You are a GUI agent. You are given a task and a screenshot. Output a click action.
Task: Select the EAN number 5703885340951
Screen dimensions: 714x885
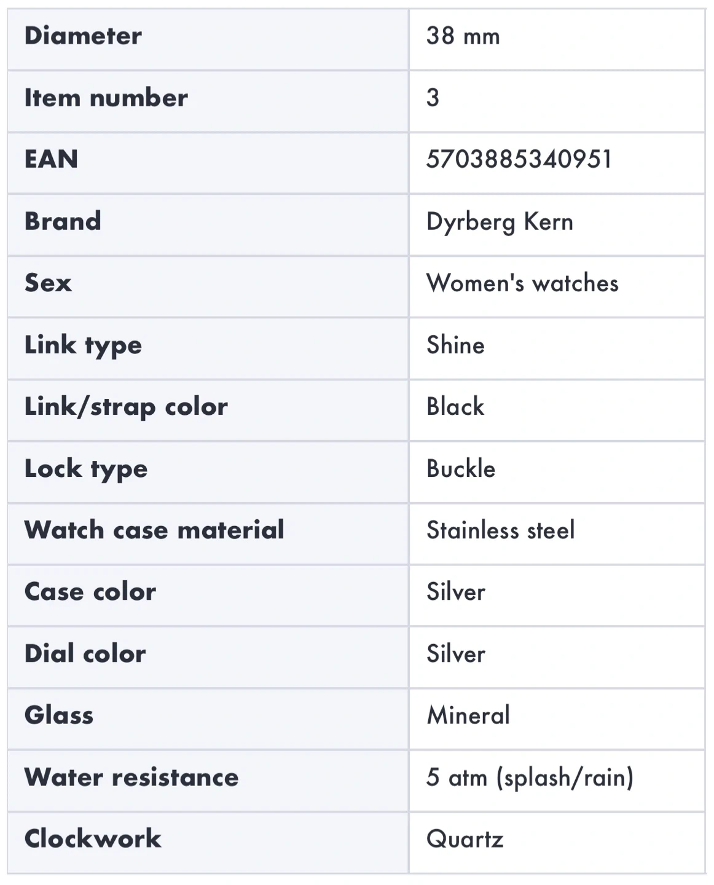pyautogui.click(x=519, y=160)
